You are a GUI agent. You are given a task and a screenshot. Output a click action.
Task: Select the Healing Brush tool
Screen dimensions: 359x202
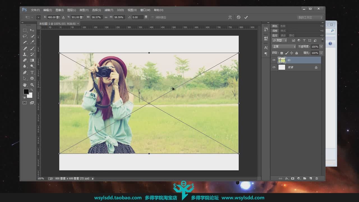tap(25, 49)
